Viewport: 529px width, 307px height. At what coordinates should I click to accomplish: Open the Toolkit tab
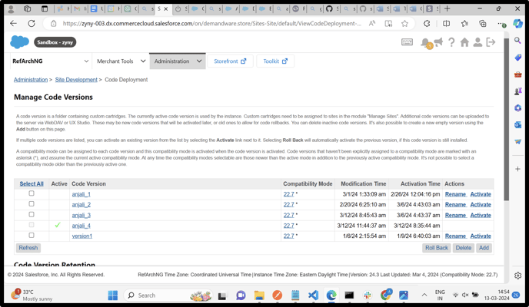pos(275,61)
